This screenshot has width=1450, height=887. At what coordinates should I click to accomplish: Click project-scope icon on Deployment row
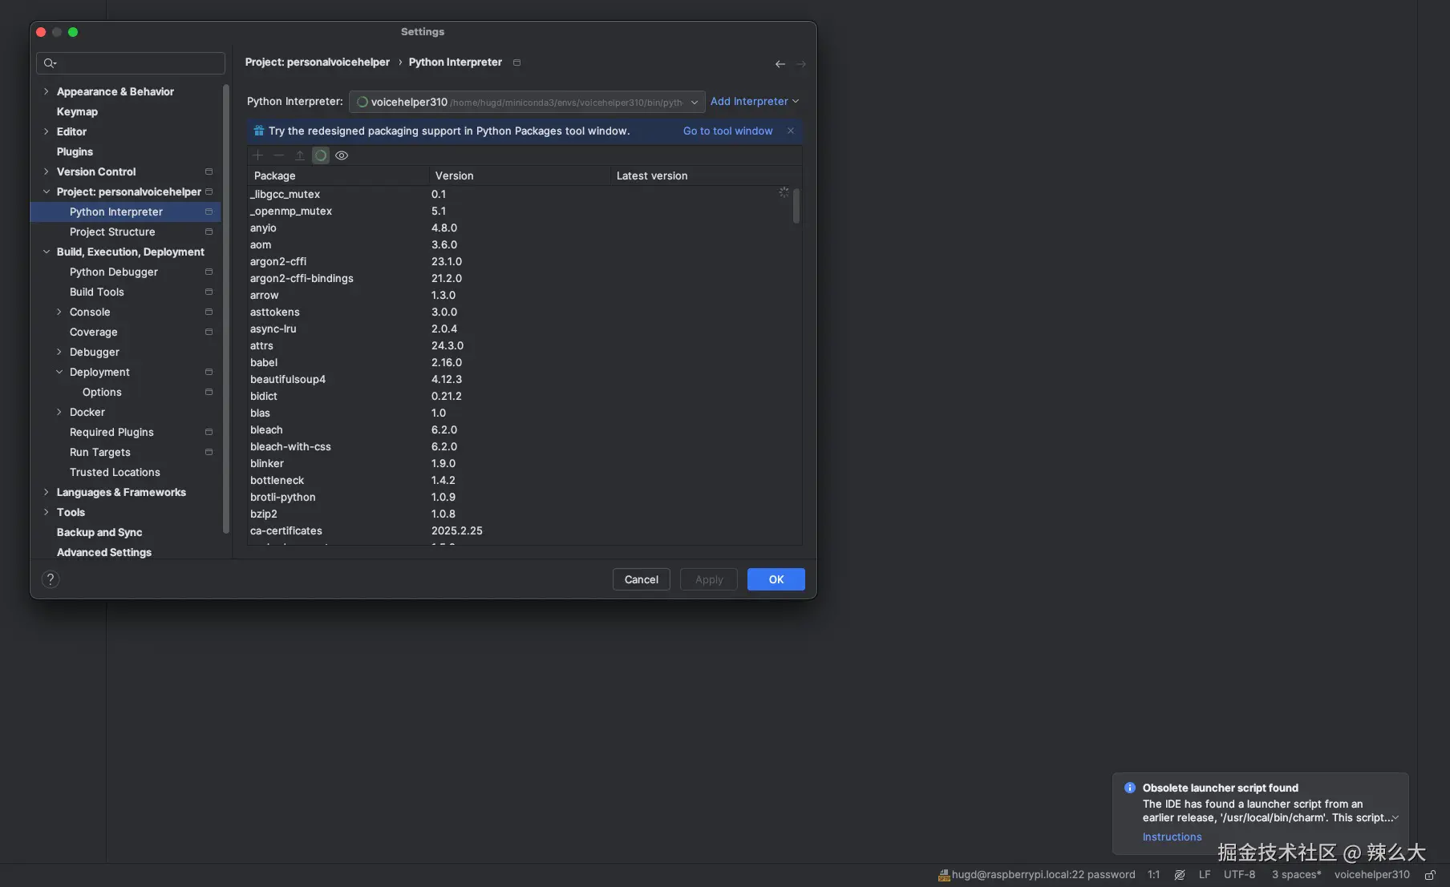click(209, 372)
